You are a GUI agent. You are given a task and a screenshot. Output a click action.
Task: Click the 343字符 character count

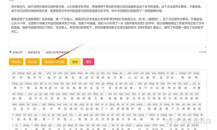click(203, 52)
